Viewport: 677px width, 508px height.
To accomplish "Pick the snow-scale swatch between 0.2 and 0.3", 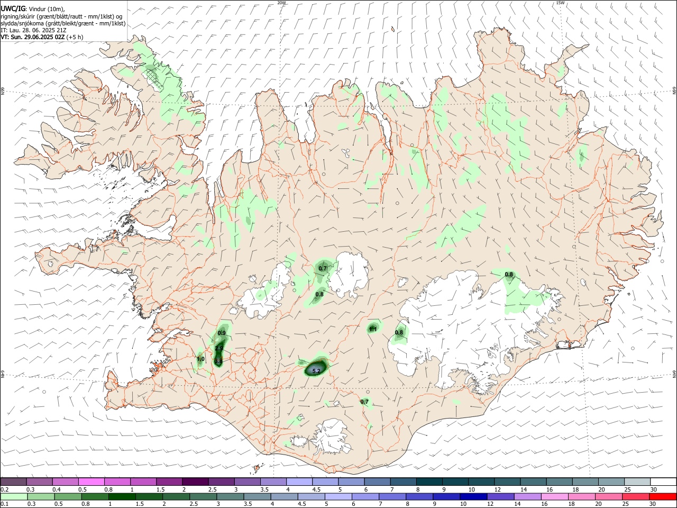I will coord(13,482).
